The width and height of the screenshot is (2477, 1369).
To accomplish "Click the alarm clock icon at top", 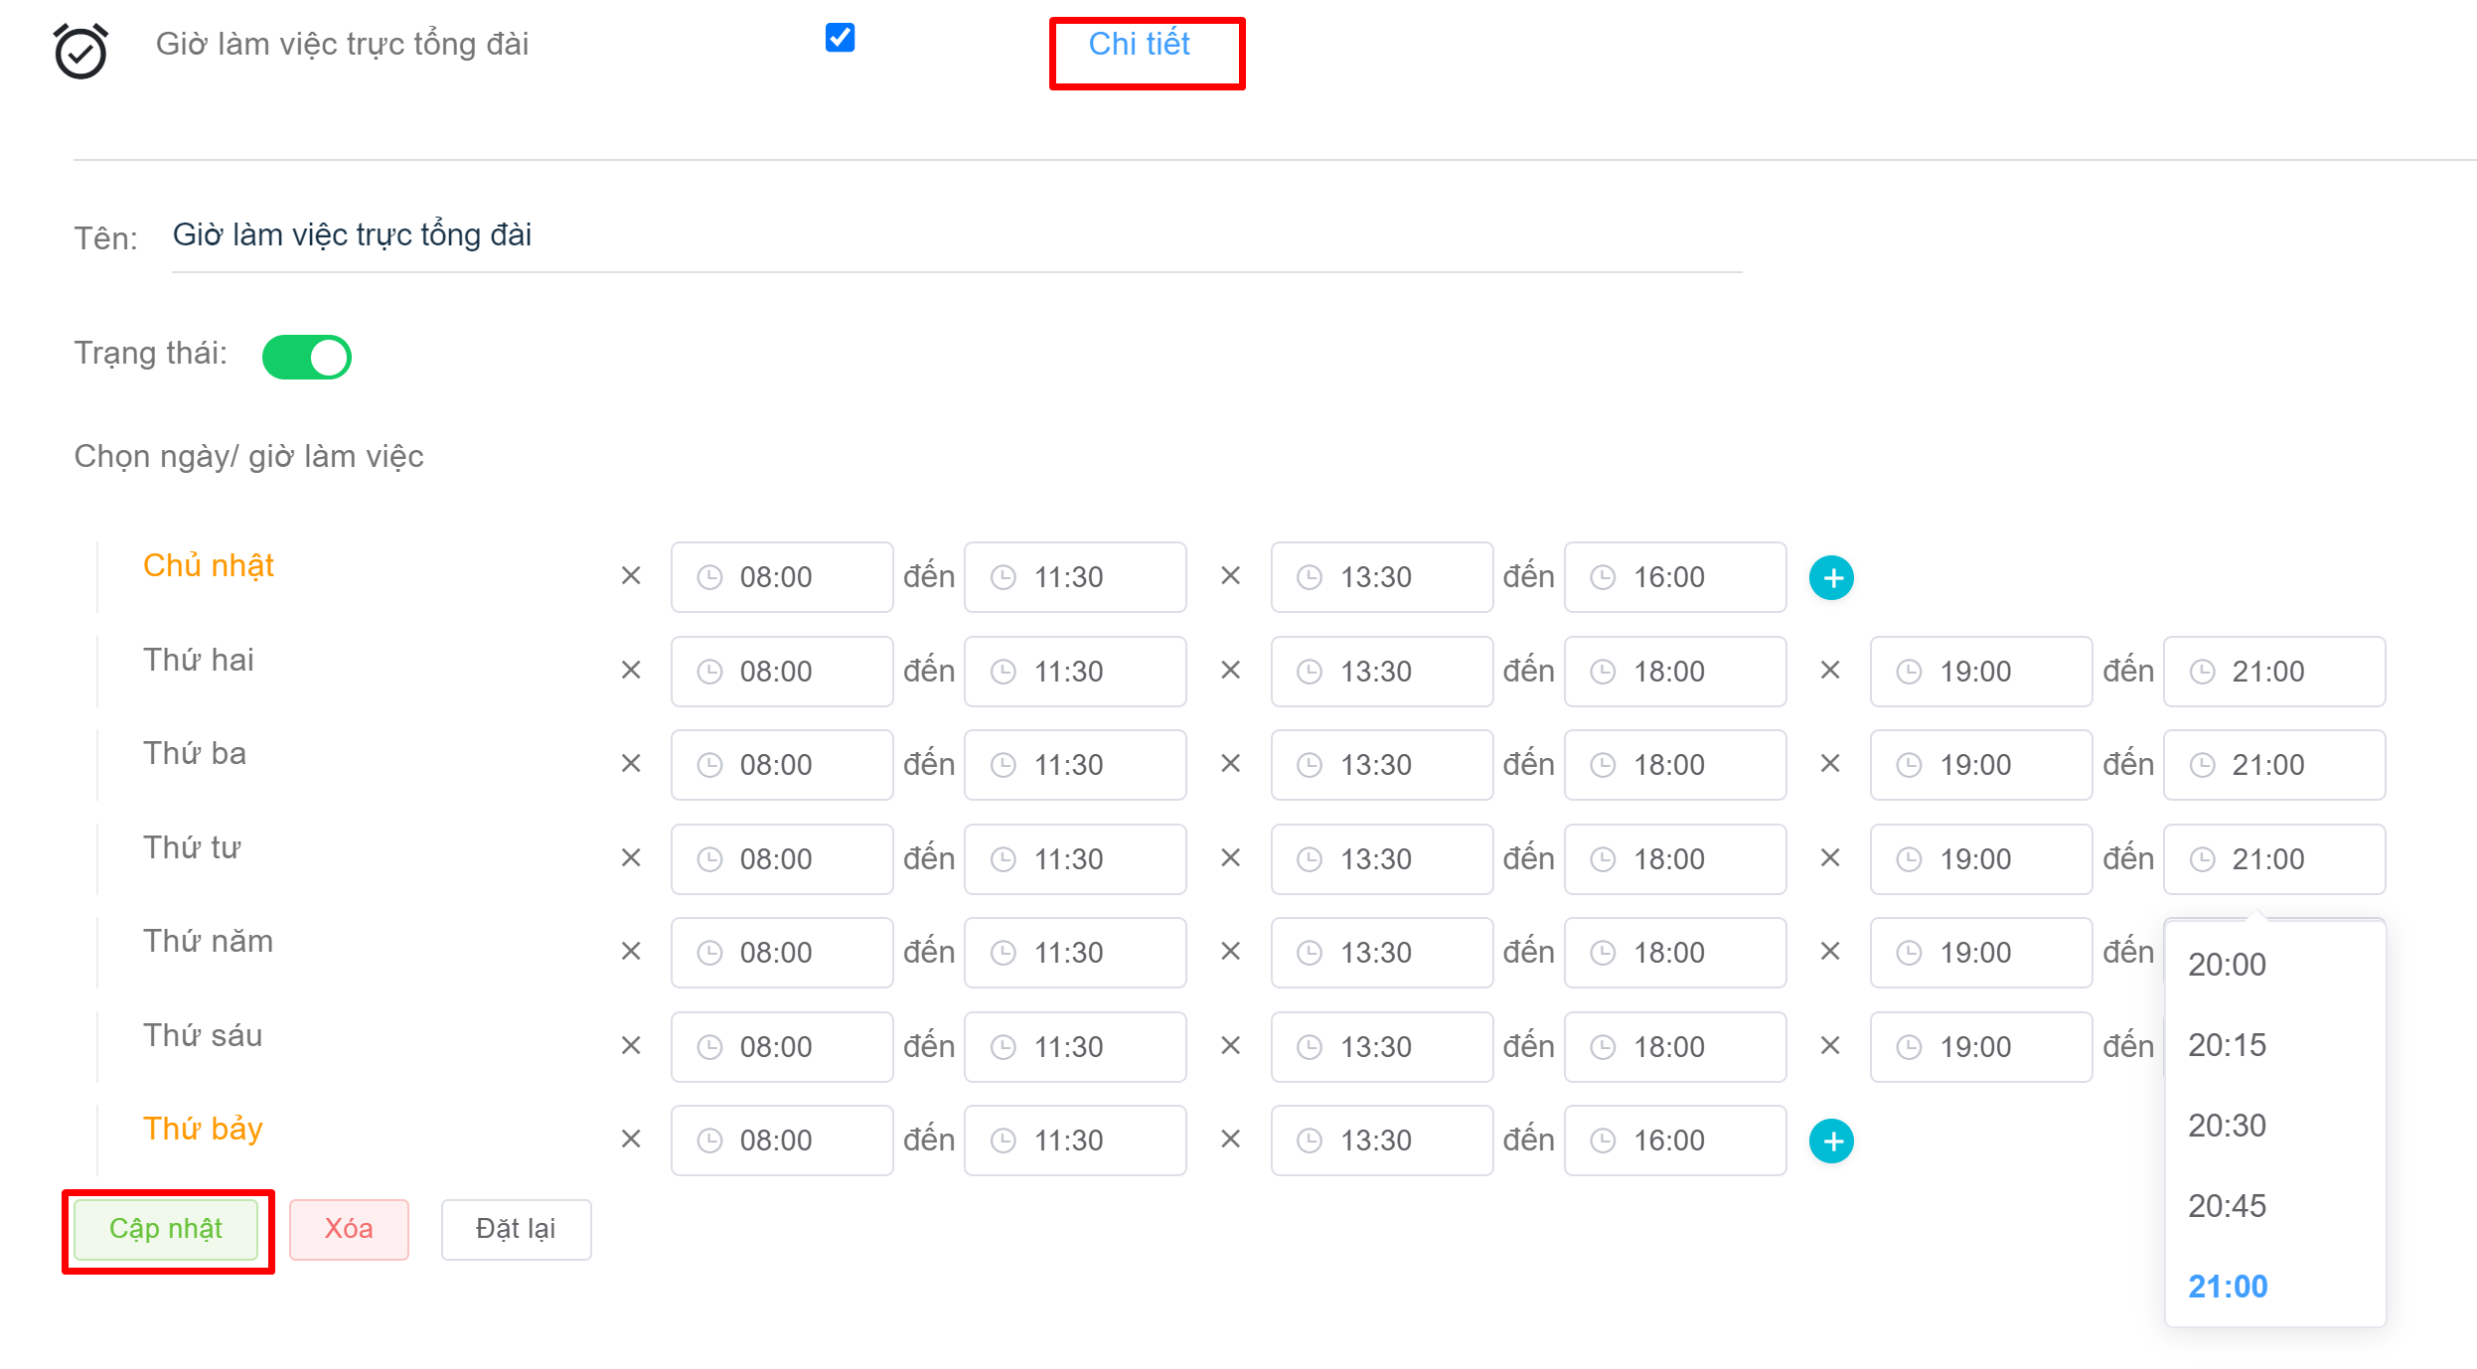I will (80, 51).
